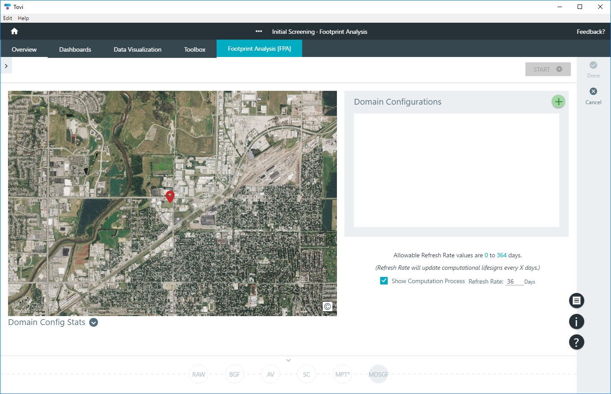The image size is (611, 394).
Task: Select the MDSGF processing stage node
Action: tap(378, 374)
